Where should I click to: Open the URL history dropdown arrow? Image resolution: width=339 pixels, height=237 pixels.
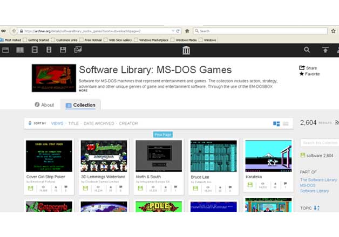coord(173,31)
